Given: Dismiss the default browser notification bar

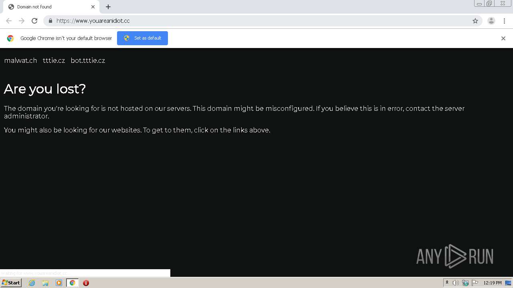Looking at the screenshot, I should coord(503,38).
